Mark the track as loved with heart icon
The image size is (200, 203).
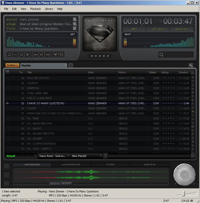click(x=55, y=55)
